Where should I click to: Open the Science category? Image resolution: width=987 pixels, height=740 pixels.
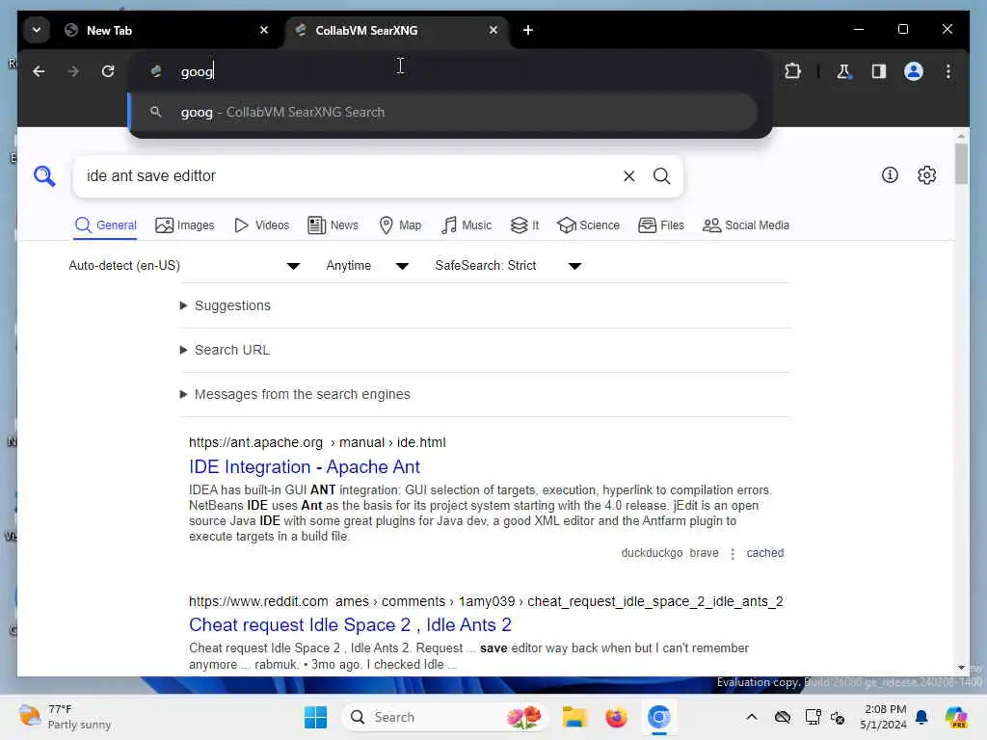point(588,225)
